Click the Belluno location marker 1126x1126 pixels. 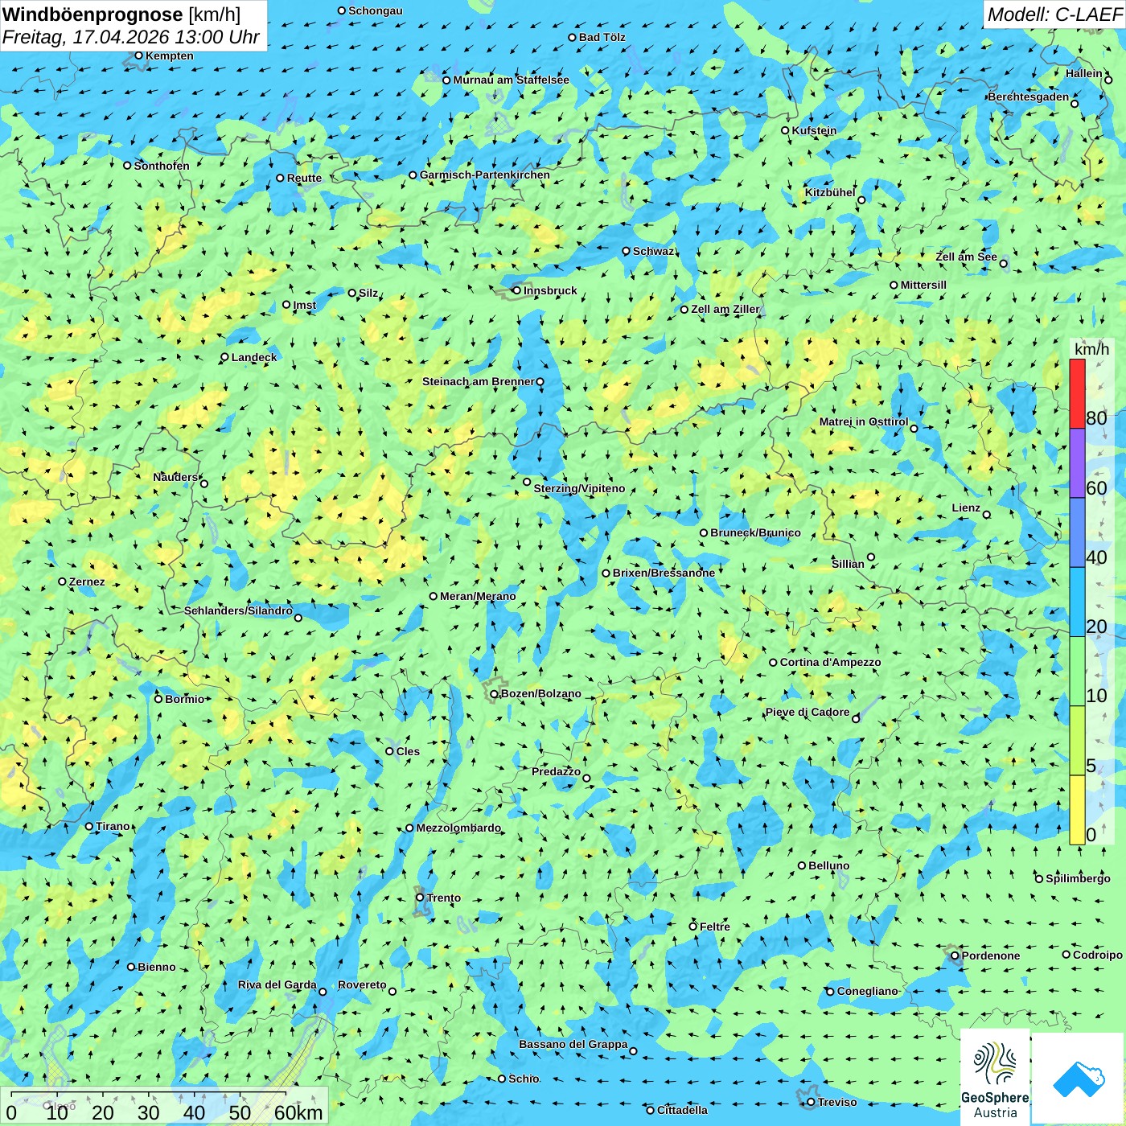point(802,865)
